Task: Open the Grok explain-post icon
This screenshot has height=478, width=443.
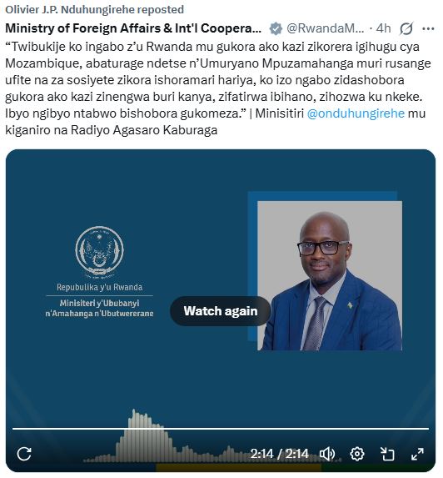Action: pyautogui.click(x=406, y=28)
